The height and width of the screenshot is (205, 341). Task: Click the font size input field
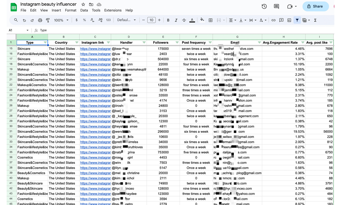[x=151, y=20]
